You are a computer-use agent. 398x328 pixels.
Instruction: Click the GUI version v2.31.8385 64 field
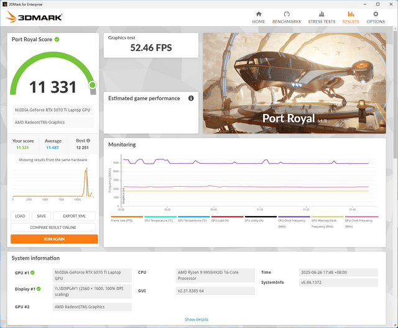coord(215,291)
